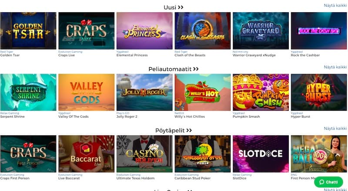Open the Golden Tsar game thumbnail
The image size is (348, 191).
pos(28,31)
